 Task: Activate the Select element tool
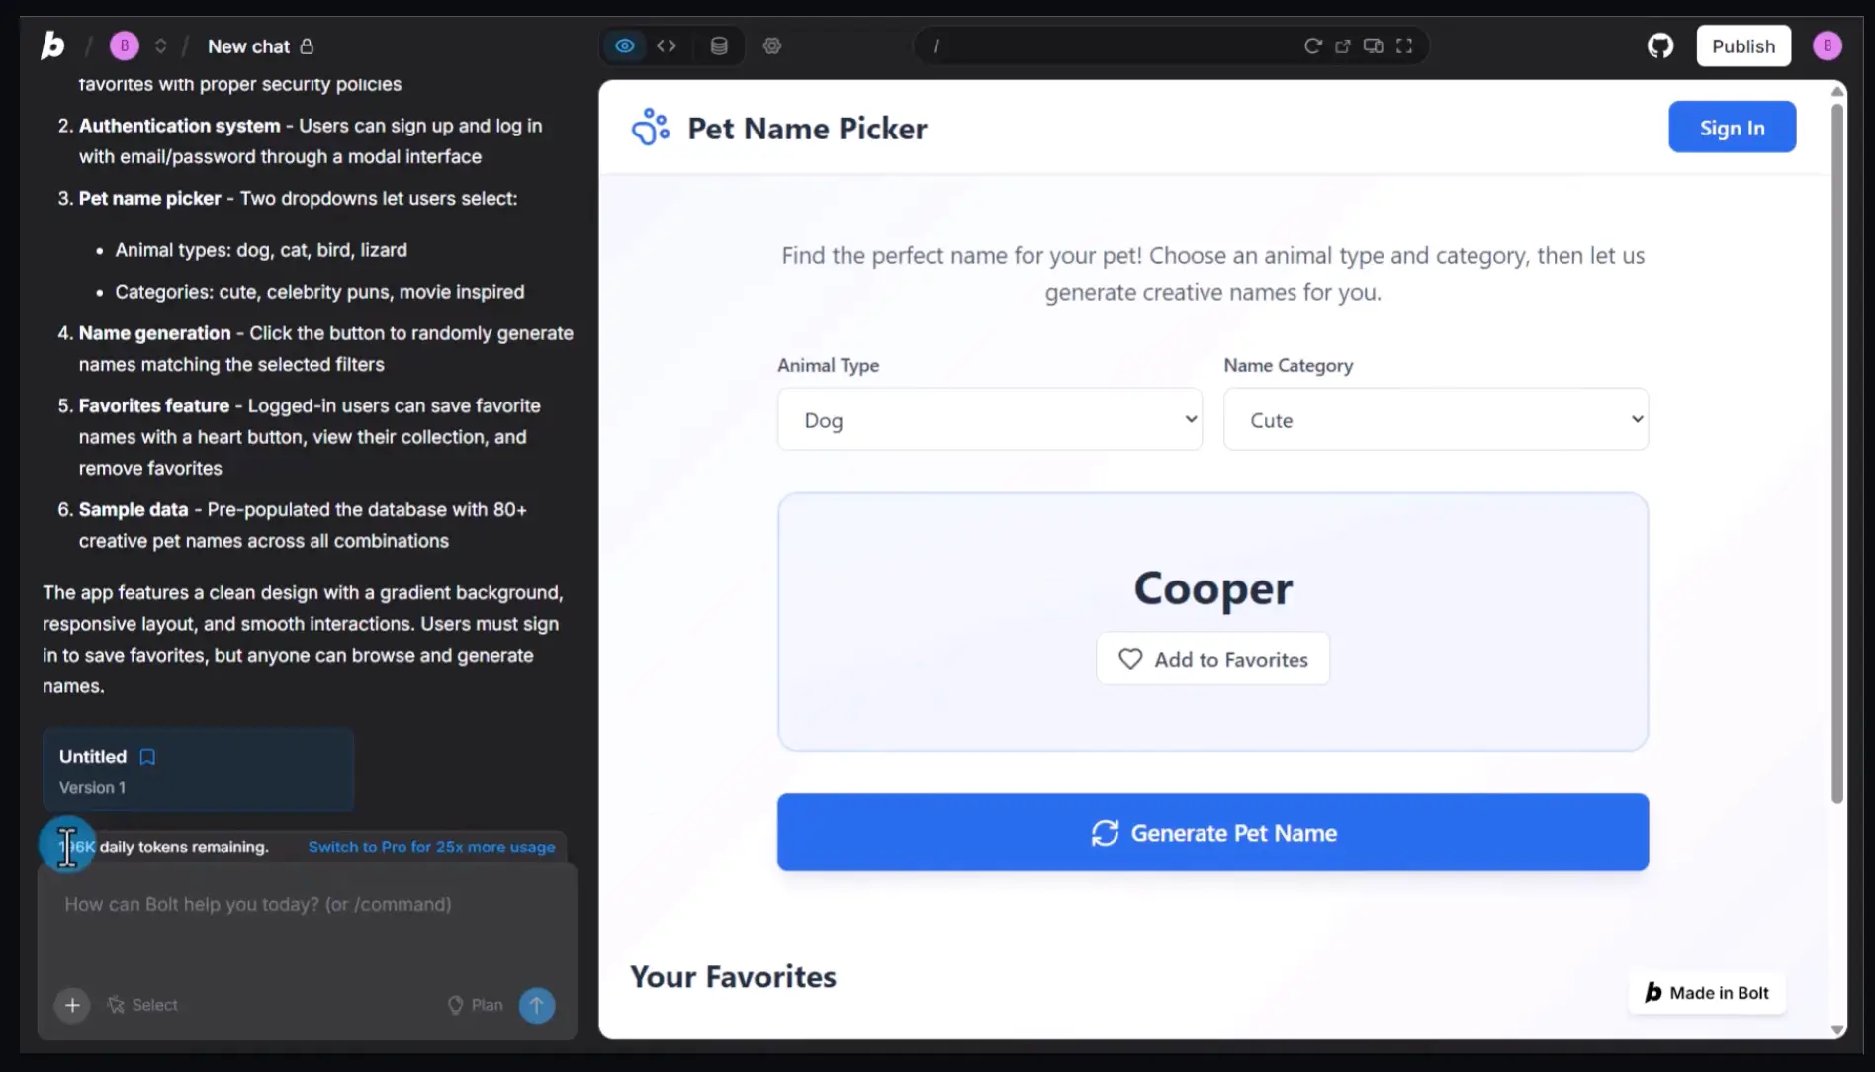coord(142,1005)
